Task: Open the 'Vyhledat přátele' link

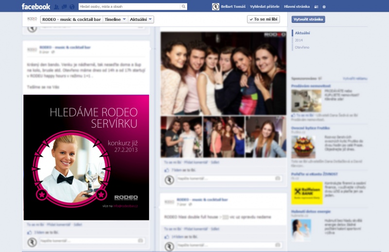Action: pos(265,7)
